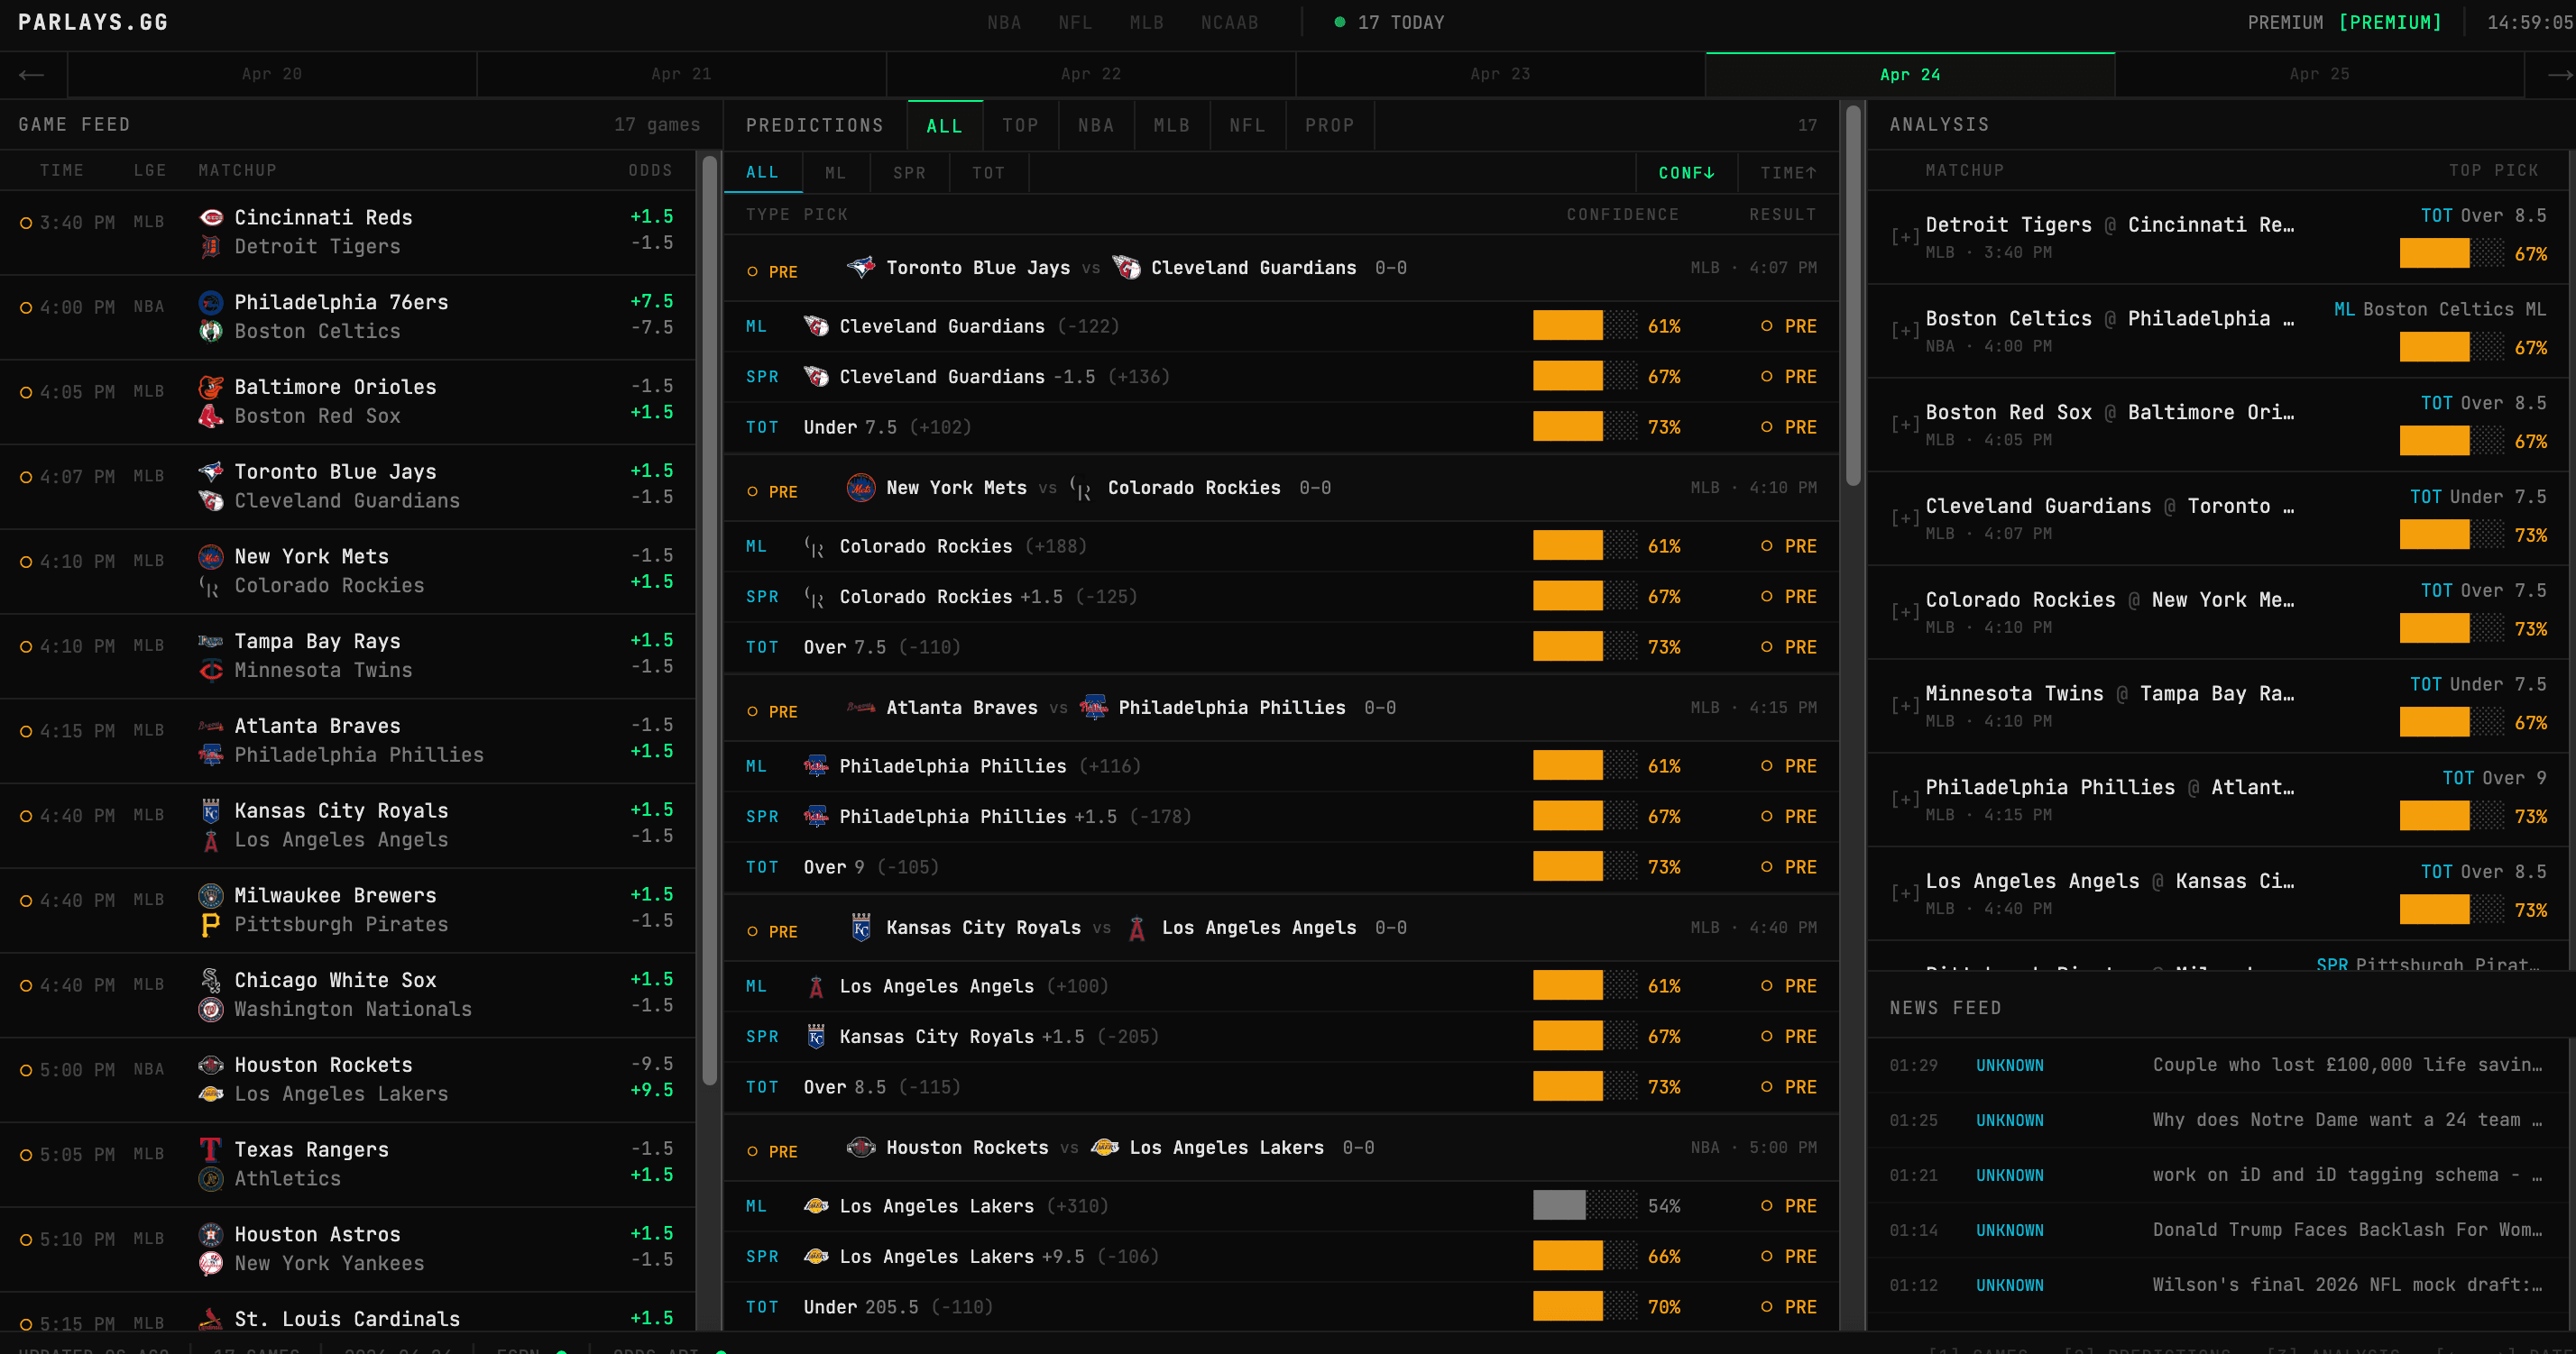The image size is (2576, 1354).
Task: Sort predictions by TIME ascending
Action: pyautogui.click(x=1788, y=173)
